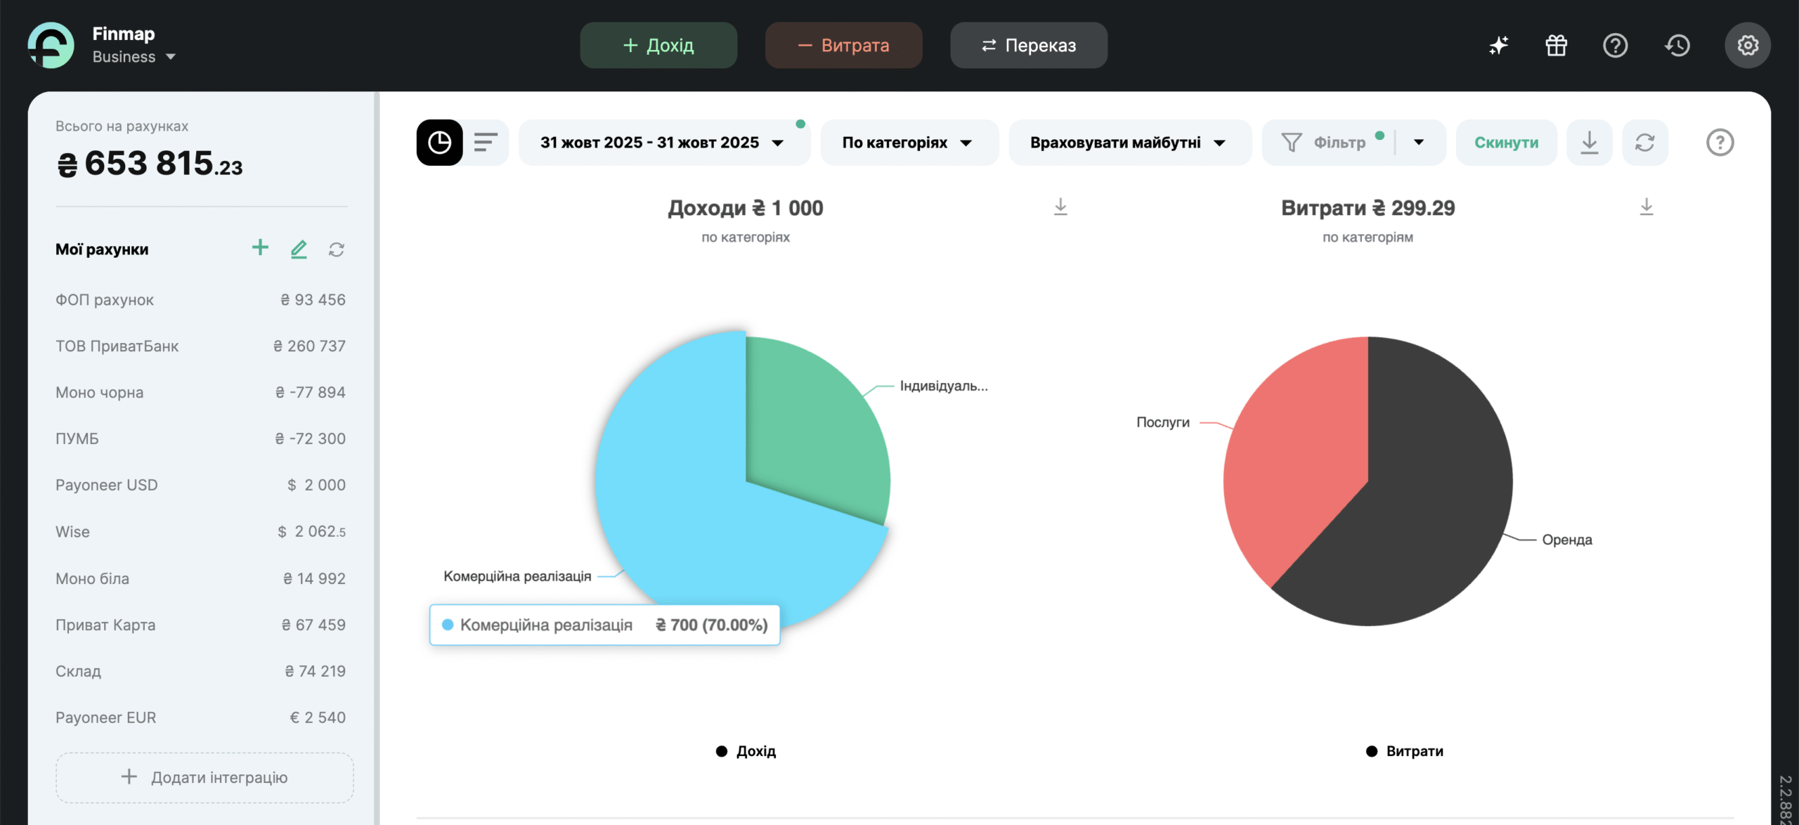Switch to bar list view
Viewport: 1799px width, 825px height.
(486, 143)
